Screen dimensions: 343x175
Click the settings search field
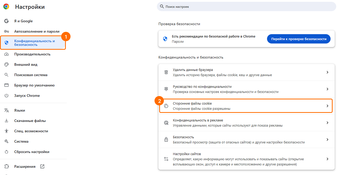pyautogui.click(x=246, y=6)
